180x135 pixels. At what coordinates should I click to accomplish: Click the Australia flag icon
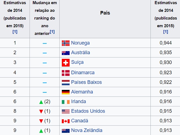(x=66, y=53)
